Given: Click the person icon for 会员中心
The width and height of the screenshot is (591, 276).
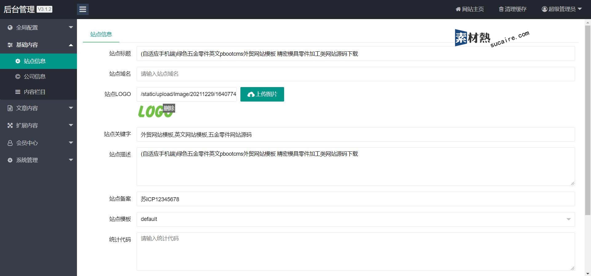Looking at the screenshot, I should (10, 143).
